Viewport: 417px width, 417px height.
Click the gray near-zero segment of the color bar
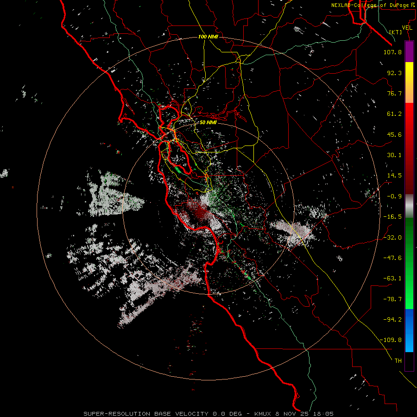[409, 206]
